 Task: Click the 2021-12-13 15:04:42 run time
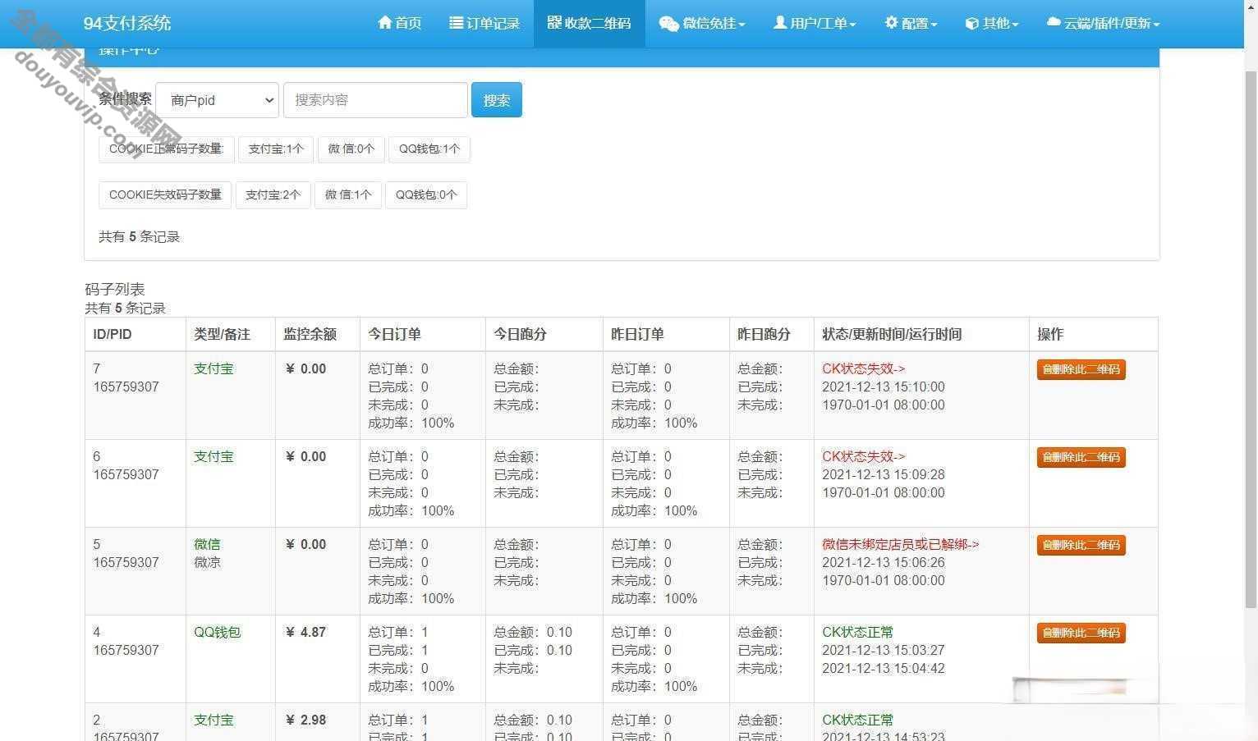(884, 668)
